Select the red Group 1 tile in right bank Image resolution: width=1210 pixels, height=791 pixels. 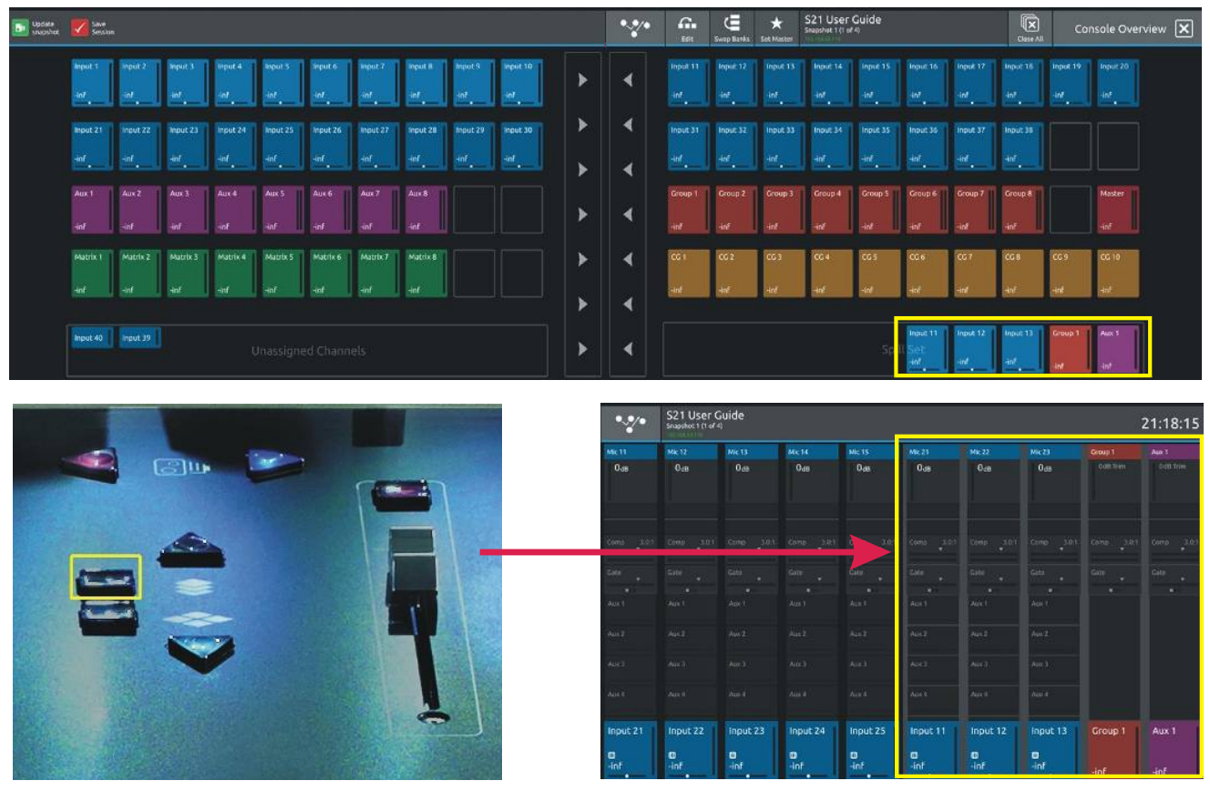[x=689, y=210]
